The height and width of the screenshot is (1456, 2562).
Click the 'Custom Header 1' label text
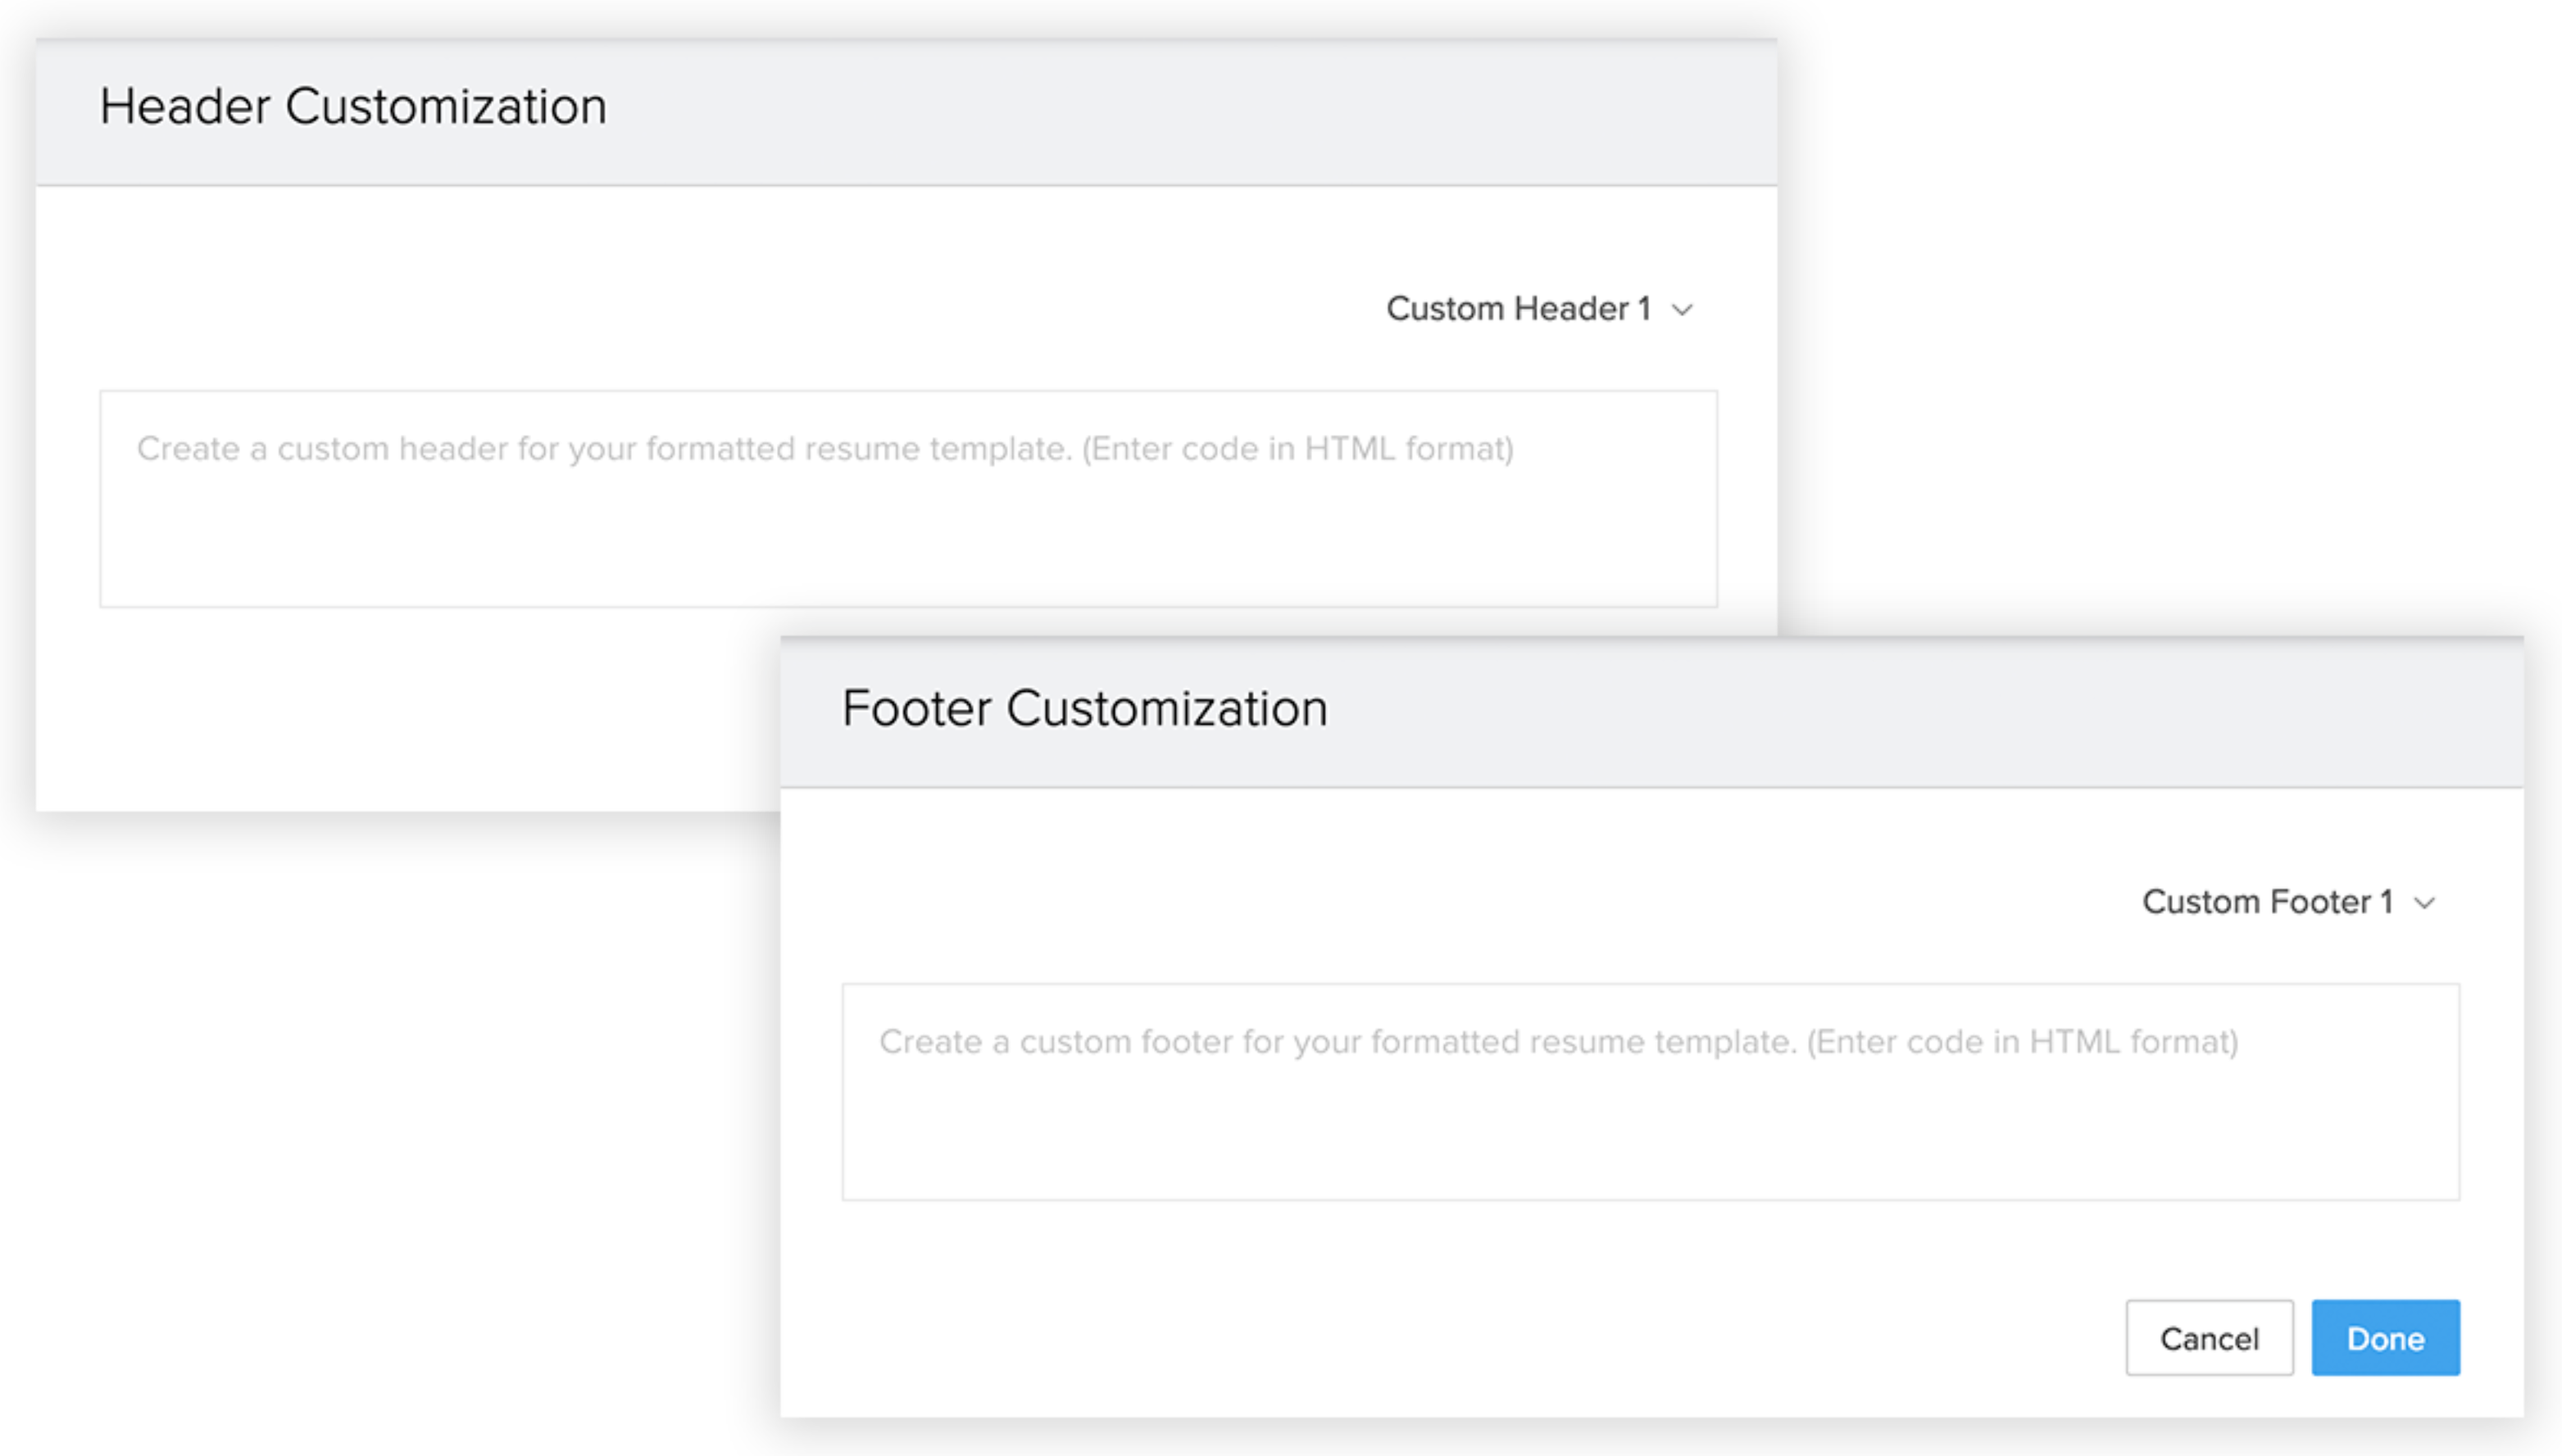[1518, 309]
